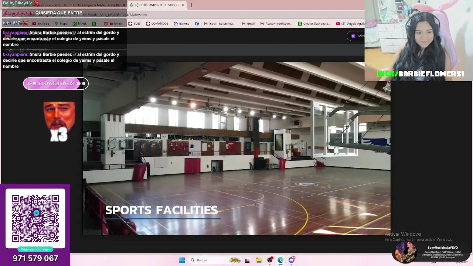Open the Account verification bookmark
This screenshot has height=266, width=473.
tap(276, 24)
